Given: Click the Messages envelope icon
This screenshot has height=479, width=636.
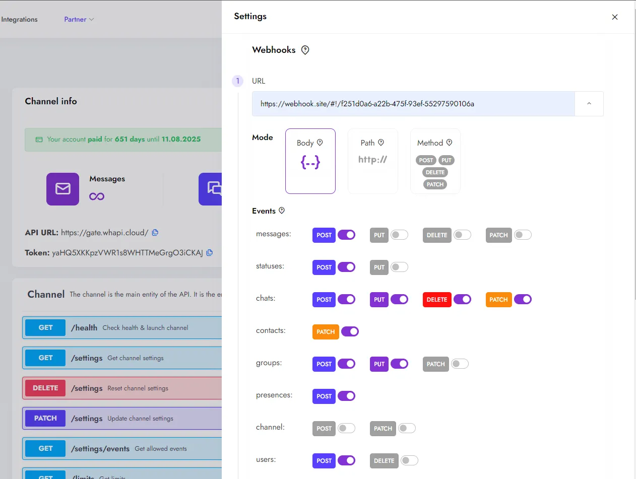Looking at the screenshot, I should coord(62,189).
